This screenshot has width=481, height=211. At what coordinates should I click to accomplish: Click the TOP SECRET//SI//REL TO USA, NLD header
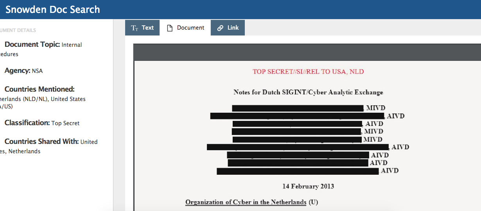(308, 72)
